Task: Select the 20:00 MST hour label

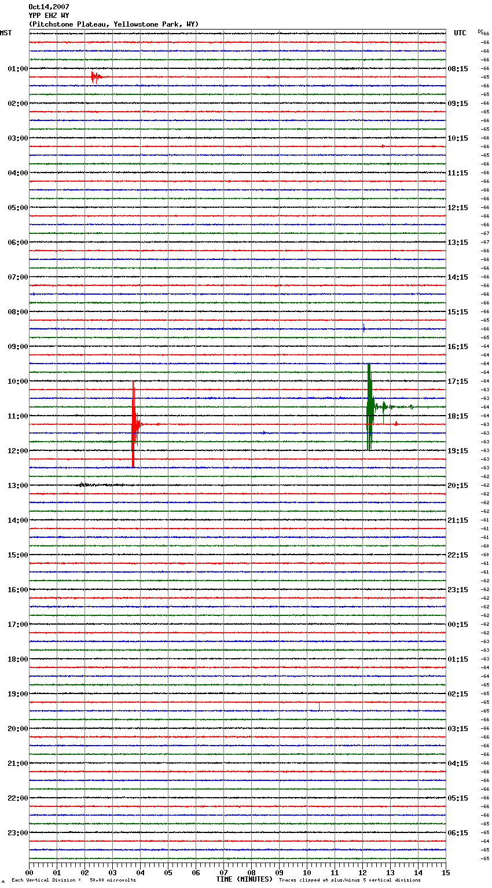Action: [17, 729]
